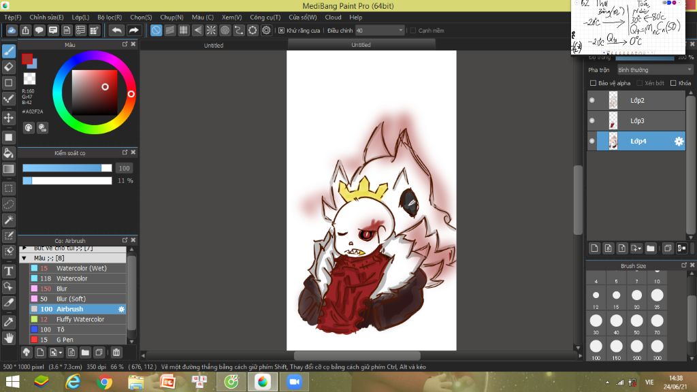Screen dimensions: 697x392
Task: Delete brush with trash icon
Action: coord(116,353)
